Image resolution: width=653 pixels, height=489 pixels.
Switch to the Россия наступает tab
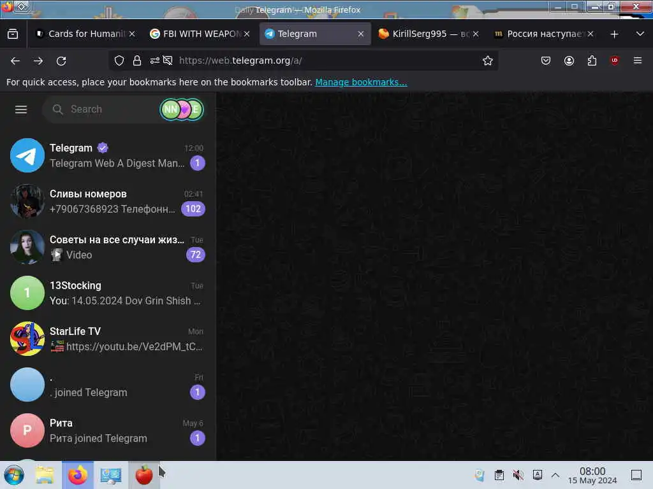pos(543,34)
